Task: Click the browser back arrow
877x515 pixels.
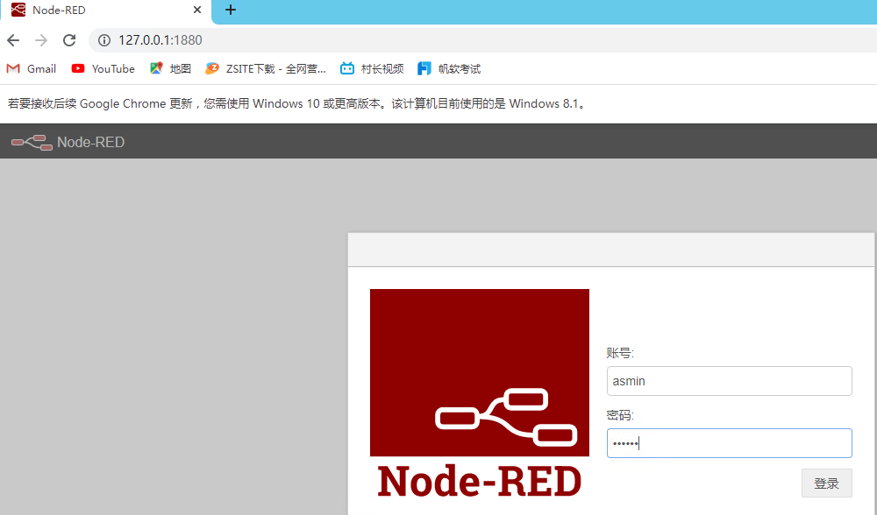Action: click(13, 40)
